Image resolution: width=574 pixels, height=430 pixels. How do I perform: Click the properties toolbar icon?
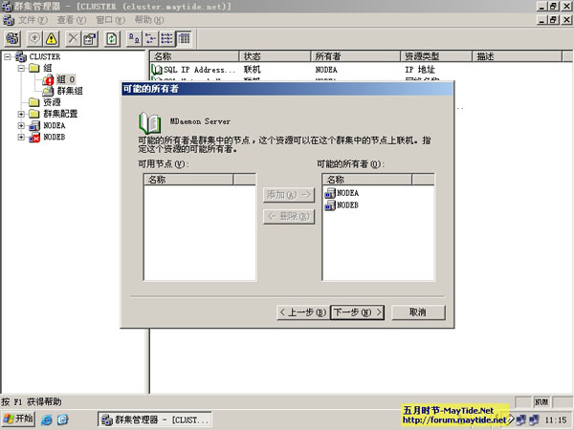(x=90, y=38)
